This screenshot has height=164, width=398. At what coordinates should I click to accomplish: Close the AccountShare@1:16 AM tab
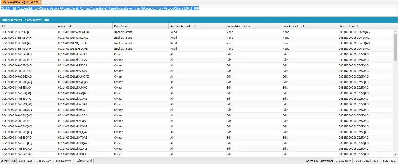pos(41,2)
